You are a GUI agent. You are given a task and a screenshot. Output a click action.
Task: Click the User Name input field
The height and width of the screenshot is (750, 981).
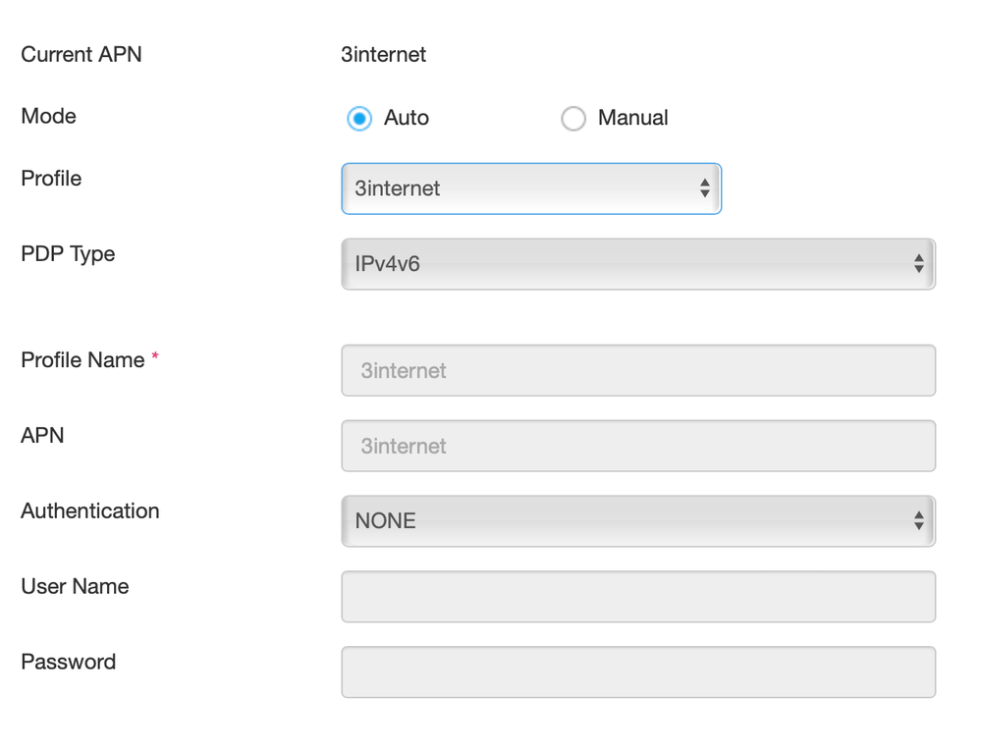click(x=638, y=597)
